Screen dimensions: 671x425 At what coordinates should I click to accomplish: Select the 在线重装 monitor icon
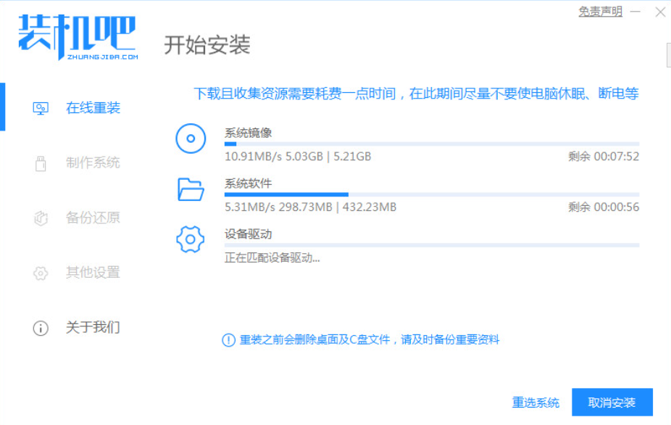[41, 107]
